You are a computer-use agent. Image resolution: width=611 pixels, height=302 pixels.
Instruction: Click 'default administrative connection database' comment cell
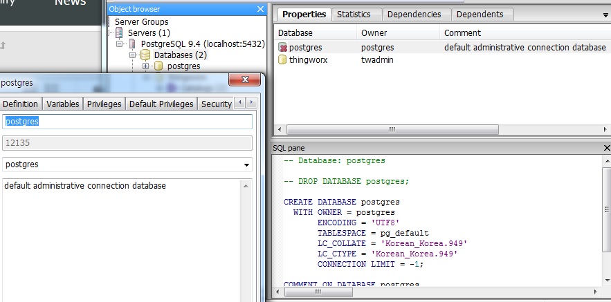tap(525, 48)
